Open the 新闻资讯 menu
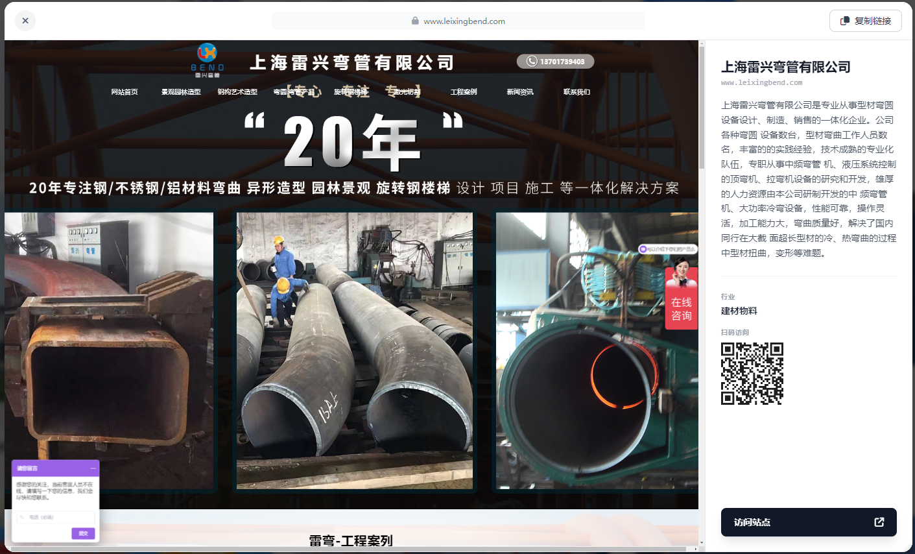Viewport: 915px width, 554px height. (520, 92)
